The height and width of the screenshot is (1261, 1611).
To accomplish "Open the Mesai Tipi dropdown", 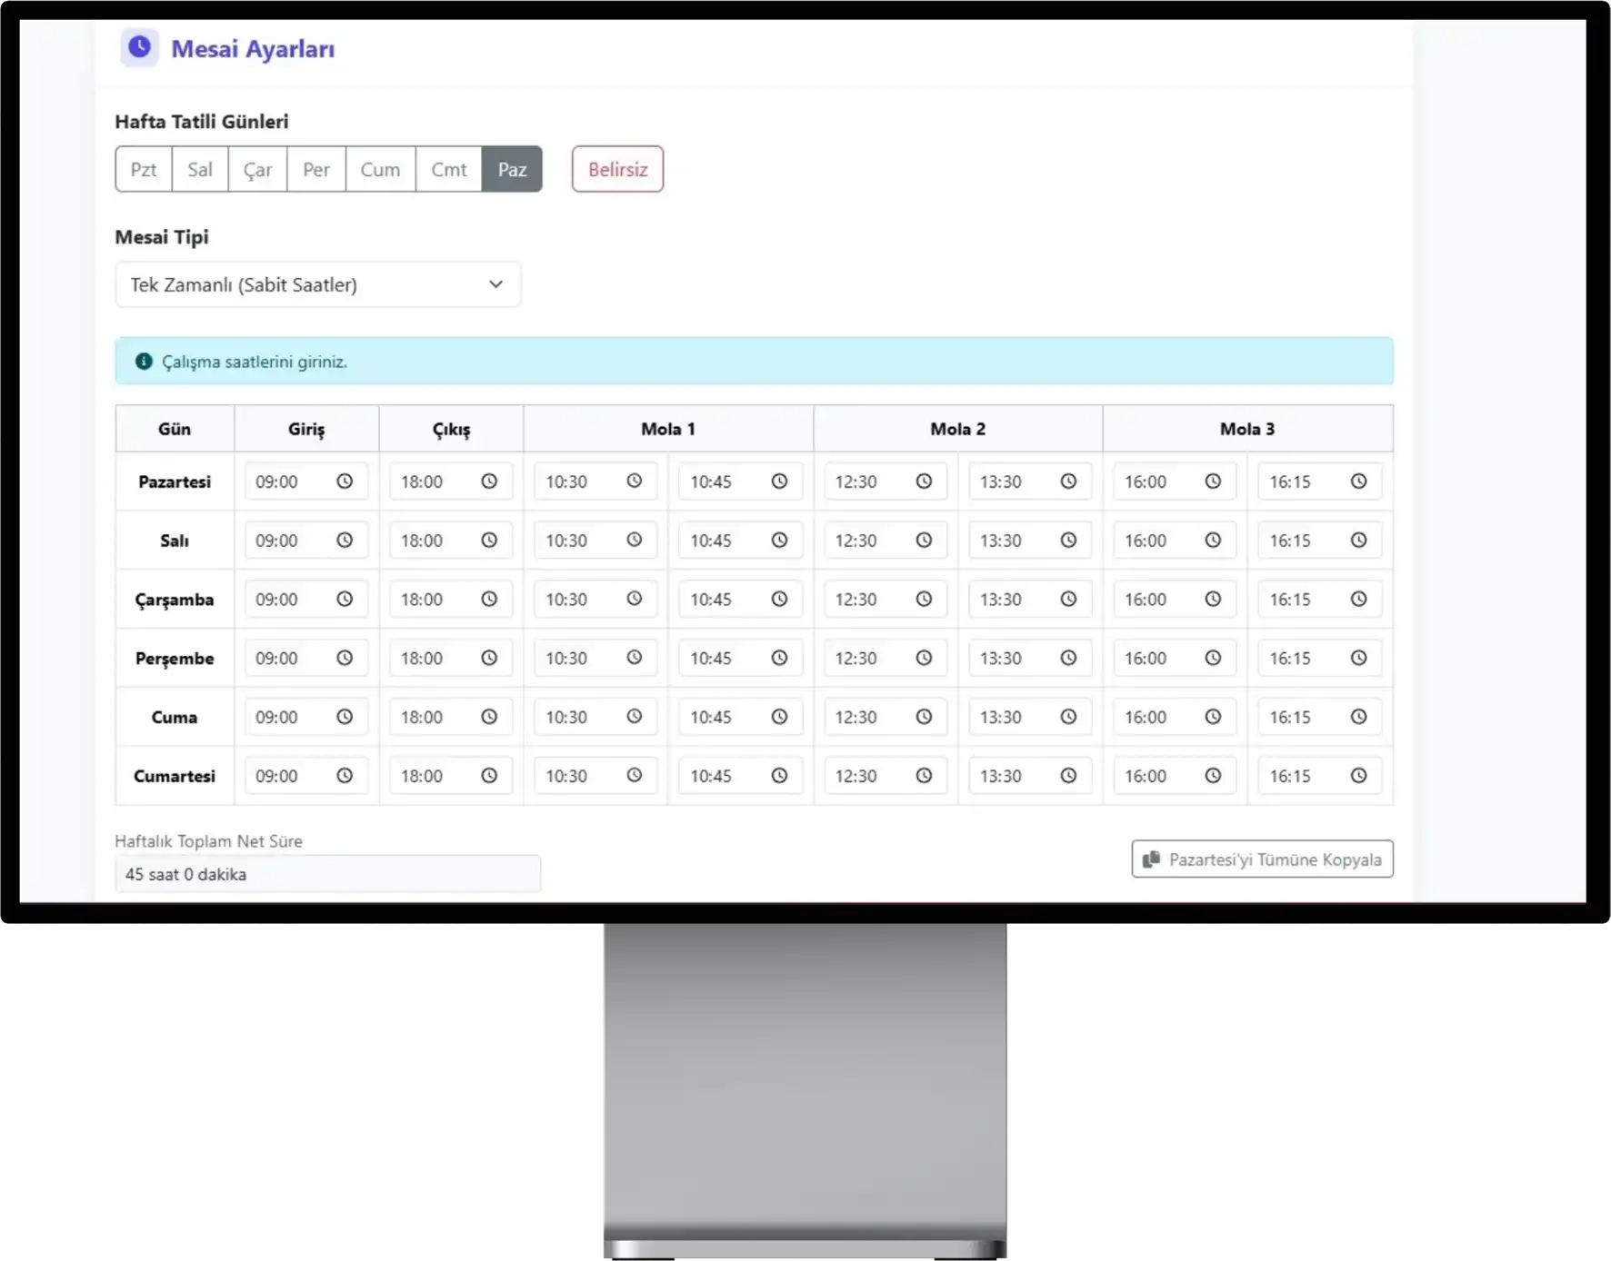I will [x=317, y=285].
